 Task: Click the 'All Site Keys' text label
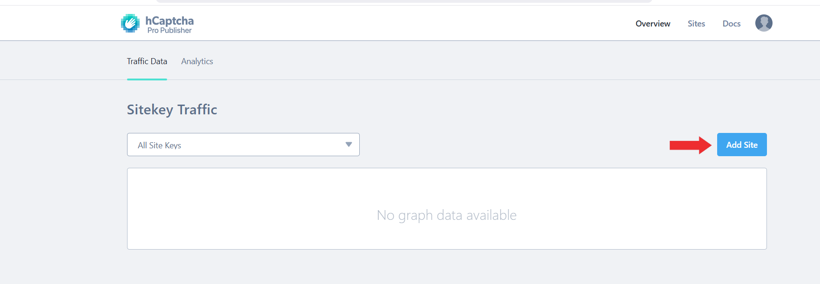[159, 145]
